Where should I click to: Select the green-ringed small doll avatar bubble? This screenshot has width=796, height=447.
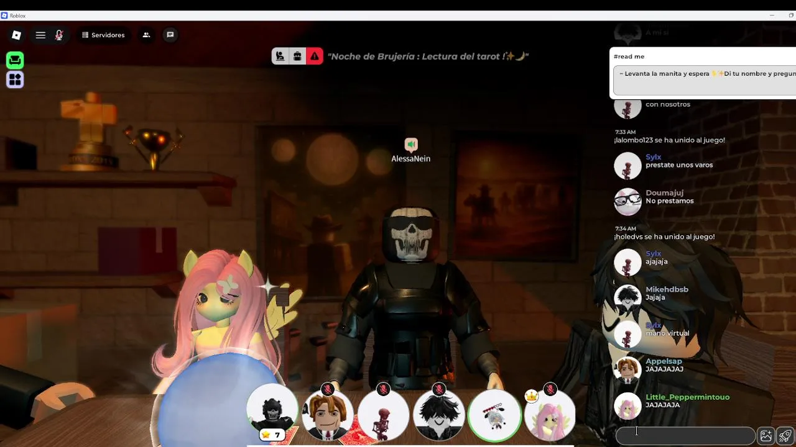click(x=494, y=415)
